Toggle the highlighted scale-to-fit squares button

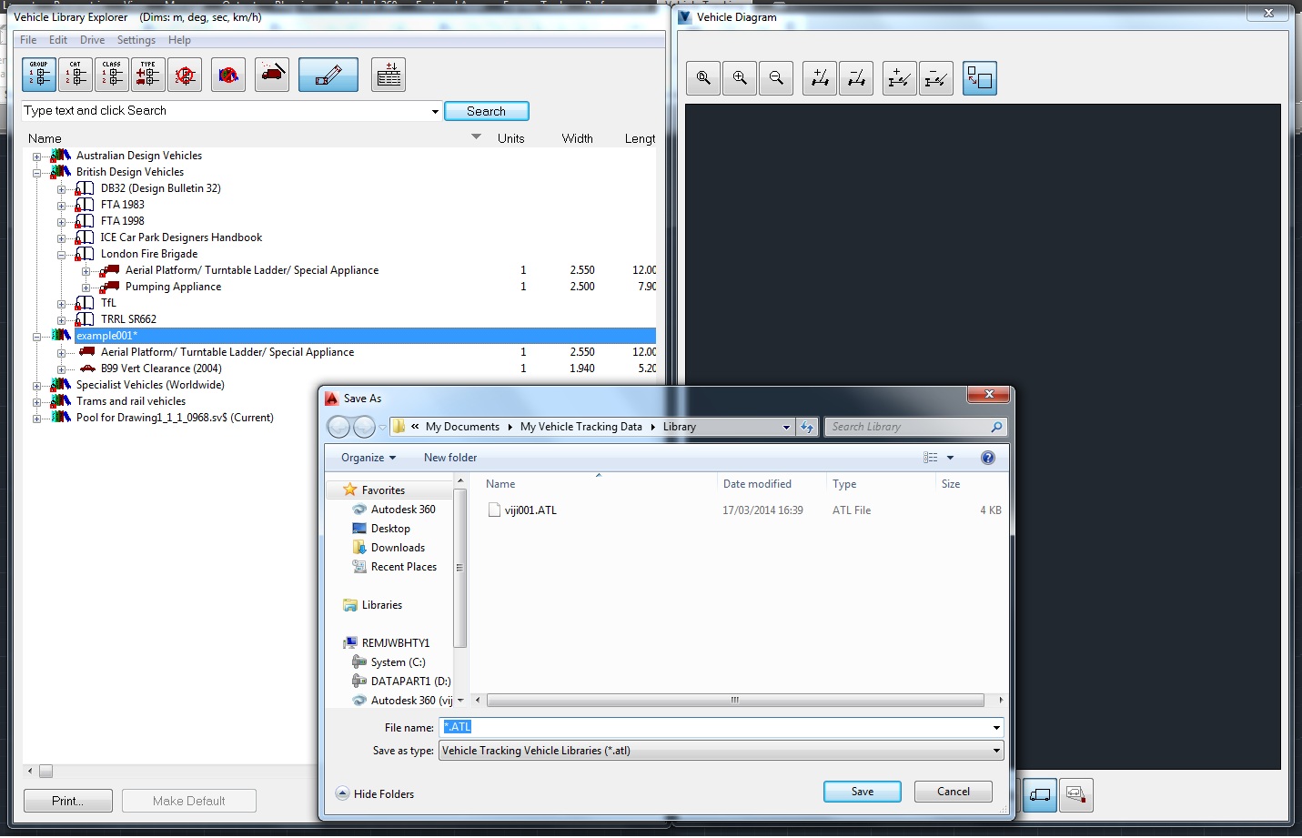point(980,78)
